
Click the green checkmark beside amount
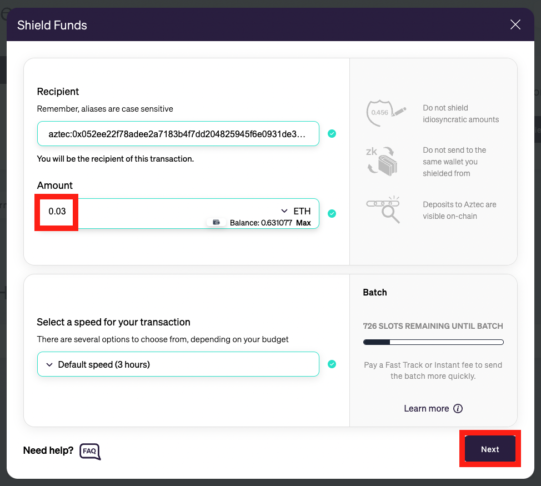point(332,213)
